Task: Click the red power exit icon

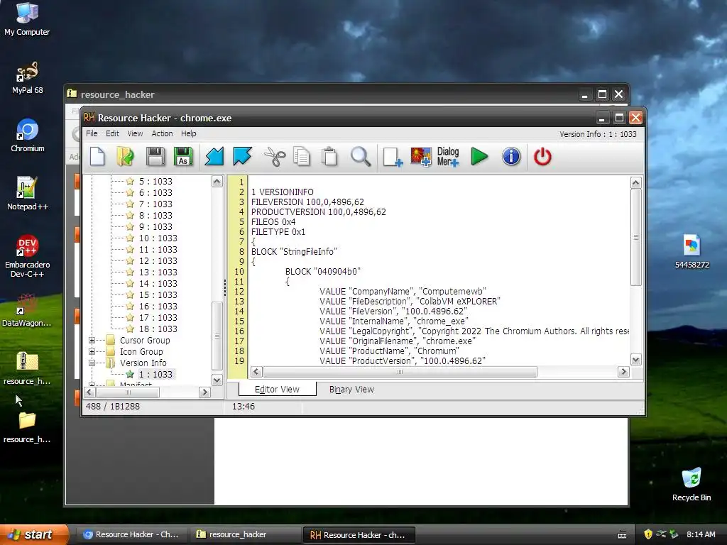Action: click(x=542, y=156)
